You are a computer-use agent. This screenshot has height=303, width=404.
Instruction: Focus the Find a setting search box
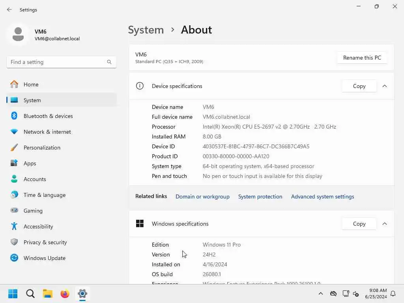click(x=62, y=62)
